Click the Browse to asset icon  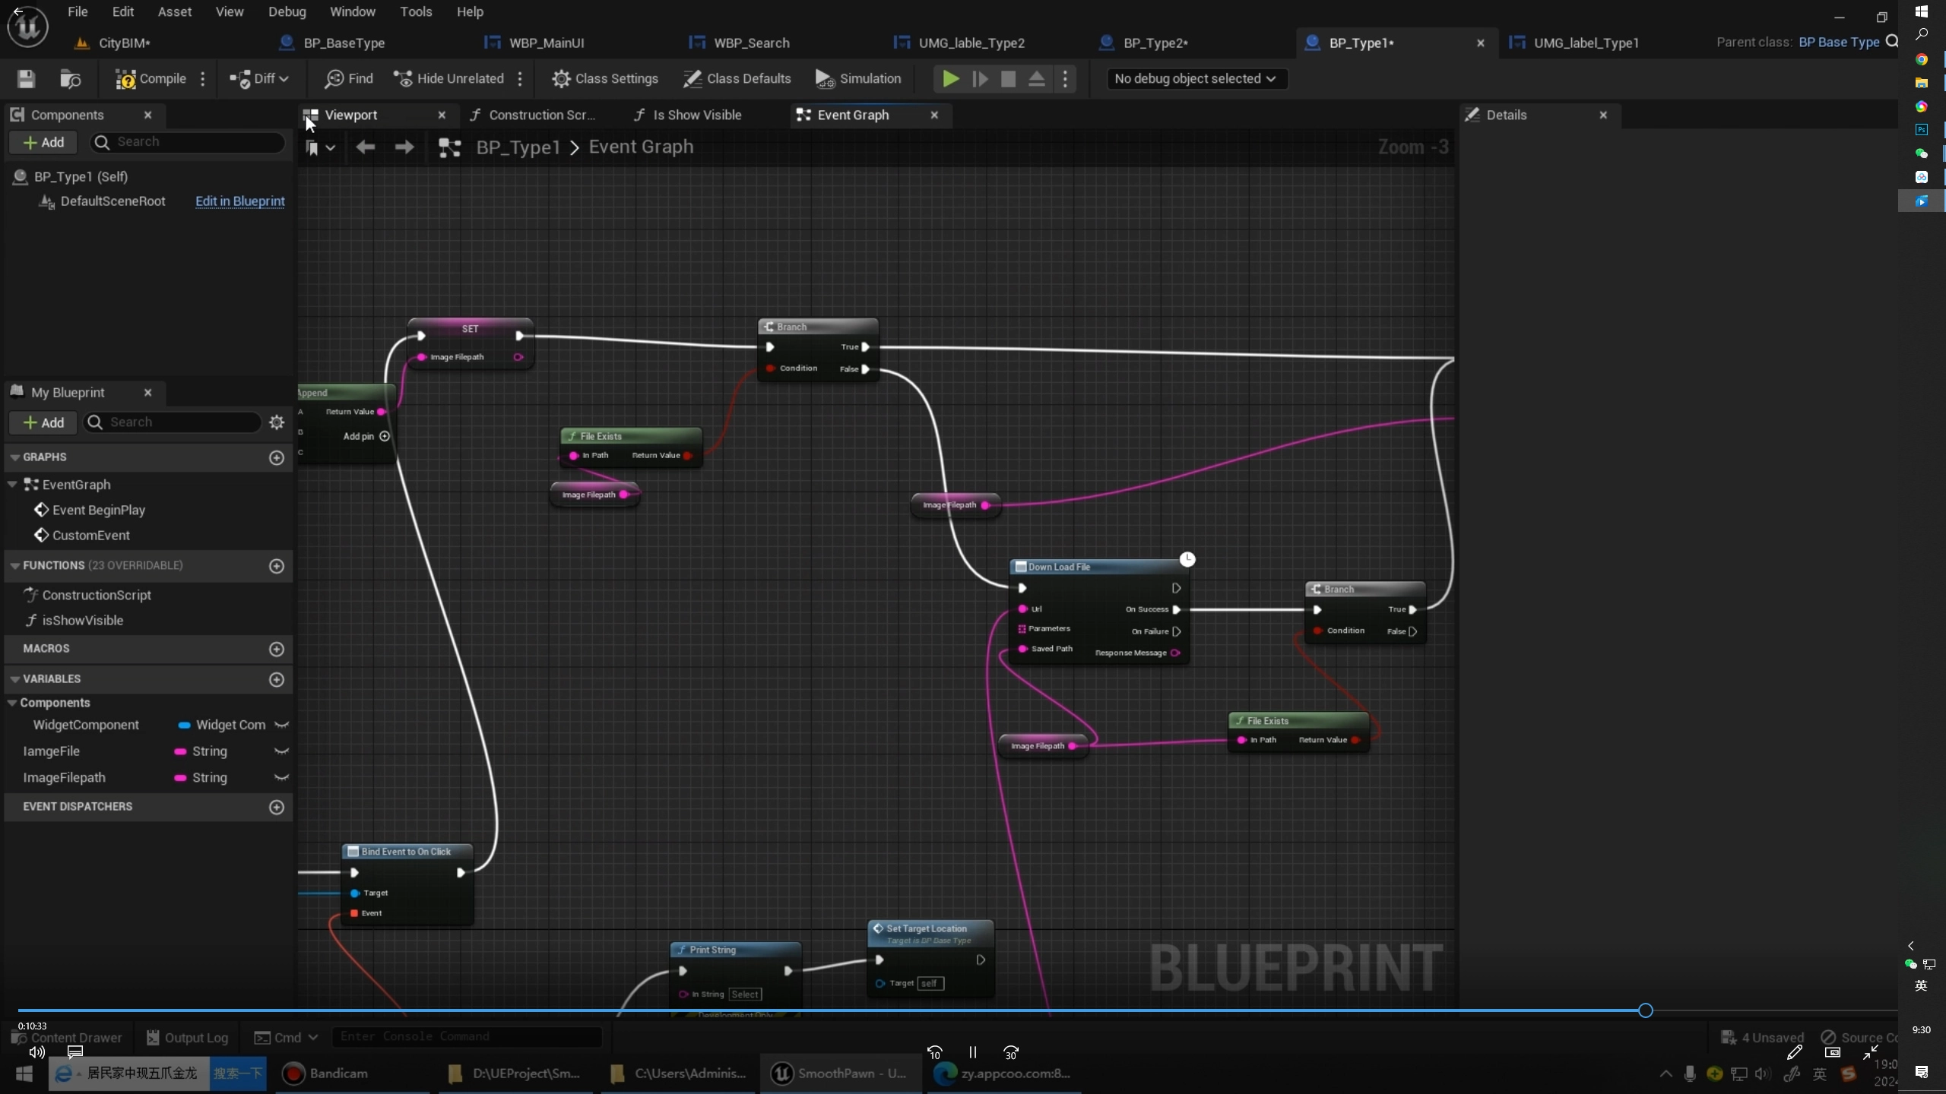70,79
